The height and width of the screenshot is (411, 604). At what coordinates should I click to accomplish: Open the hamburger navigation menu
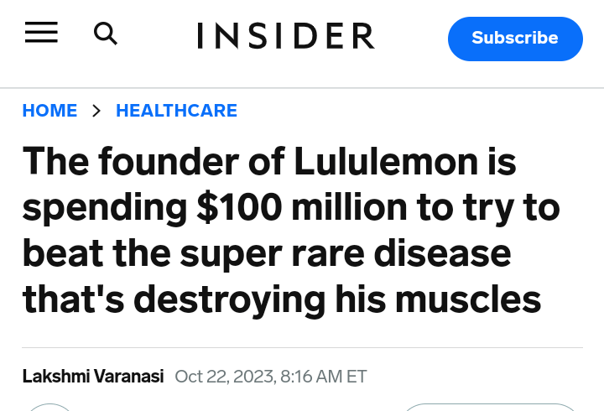click(x=41, y=34)
